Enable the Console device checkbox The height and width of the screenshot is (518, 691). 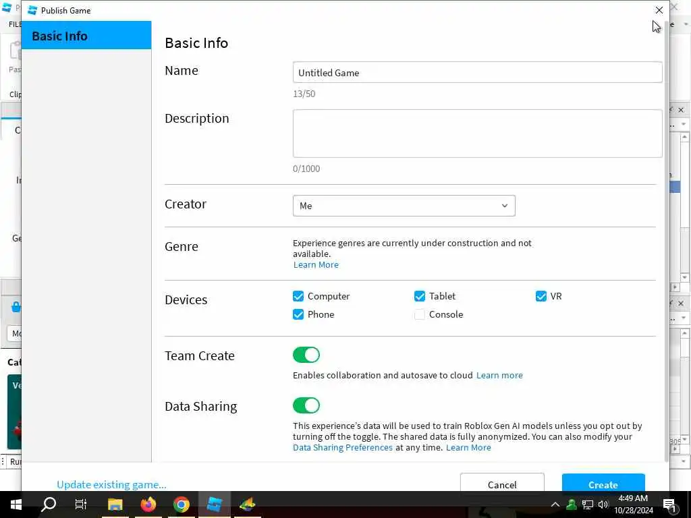click(420, 314)
